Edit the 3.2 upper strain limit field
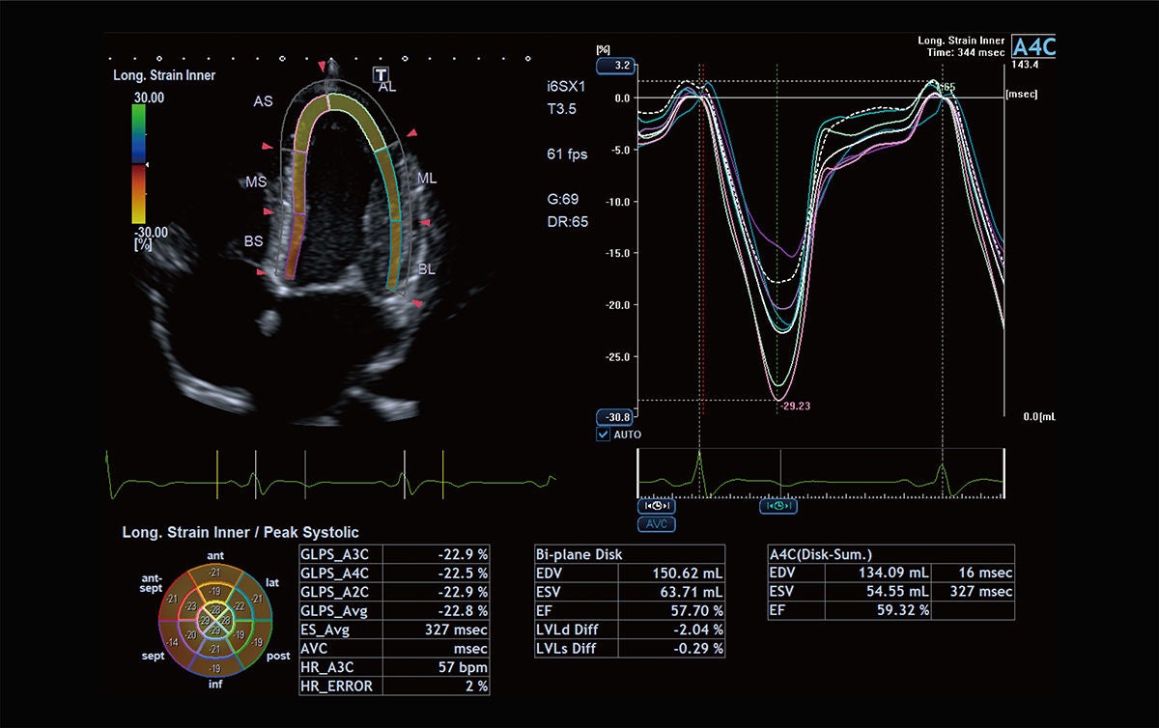The image size is (1159, 728). point(614,66)
